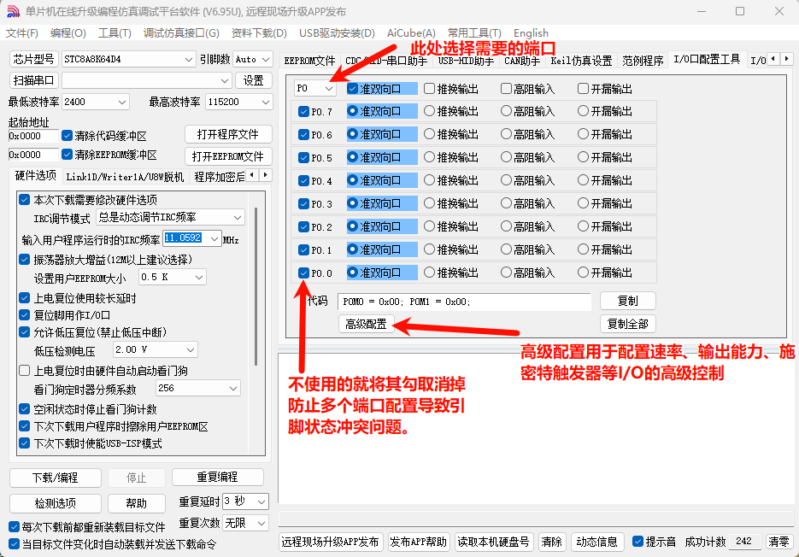Uncheck the P0.7 pin checkbox
This screenshot has width=799, height=557.
pos(303,112)
